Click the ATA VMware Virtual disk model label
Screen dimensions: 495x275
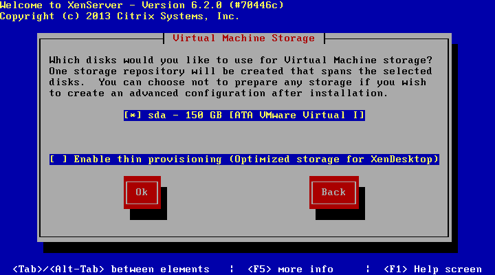pyautogui.click(x=297, y=115)
